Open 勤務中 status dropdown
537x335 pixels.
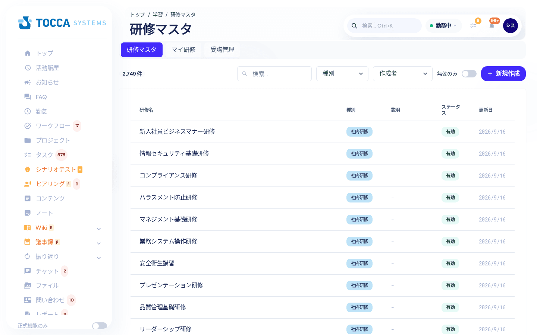coord(443,26)
